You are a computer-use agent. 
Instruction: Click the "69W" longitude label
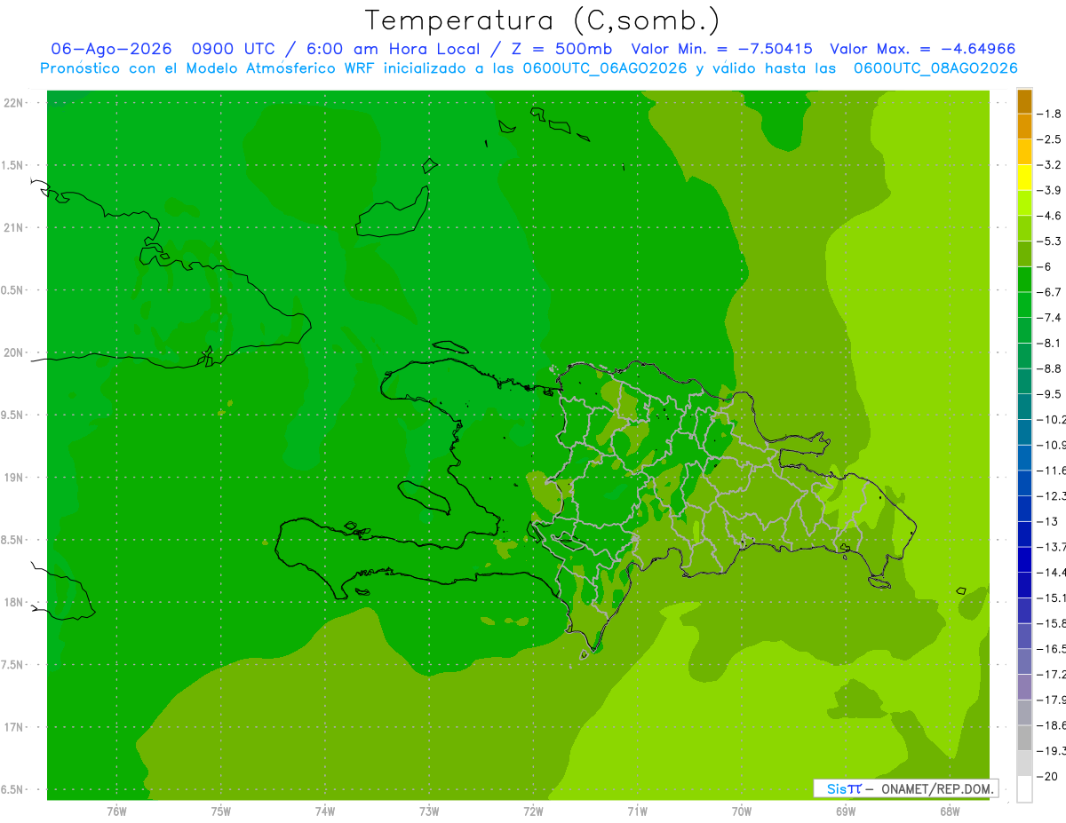coord(846,811)
